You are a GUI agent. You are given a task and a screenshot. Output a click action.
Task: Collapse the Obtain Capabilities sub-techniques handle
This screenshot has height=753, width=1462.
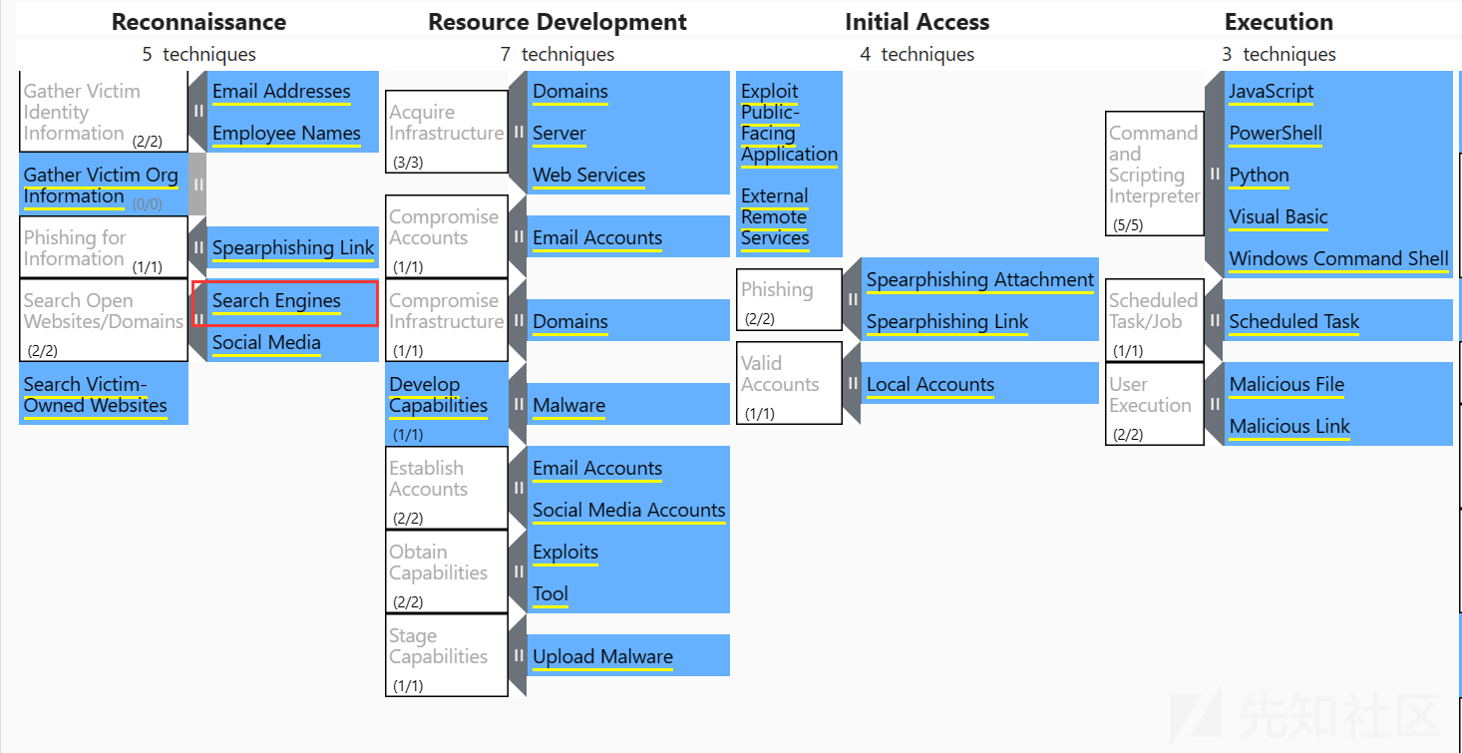pyautogui.click(x=519, y=571)
